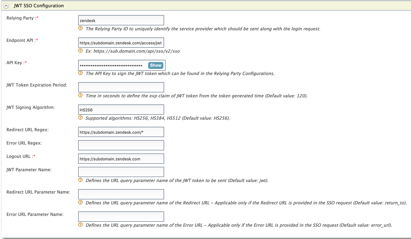The height and width of the screenshot is (239, 411).
Task: Click help icon under Redirect URL Parameter Name
Action: pyautogui.click(x=80, y=203)
